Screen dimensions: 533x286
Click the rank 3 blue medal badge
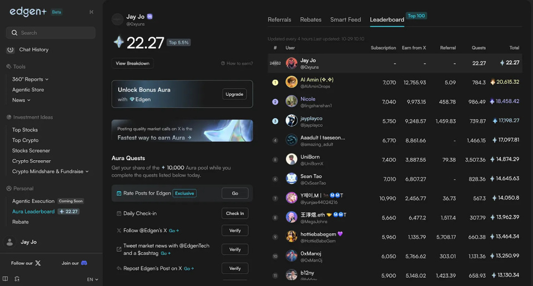point(275,121)
